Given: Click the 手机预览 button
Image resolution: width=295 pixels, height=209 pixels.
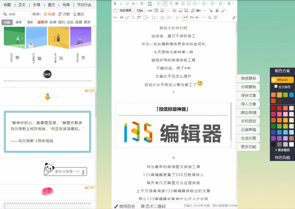Looking at the screenshot, I should [x=248, y=121].
